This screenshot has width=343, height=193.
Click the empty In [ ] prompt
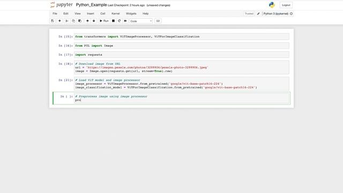[x=66, y=96]
